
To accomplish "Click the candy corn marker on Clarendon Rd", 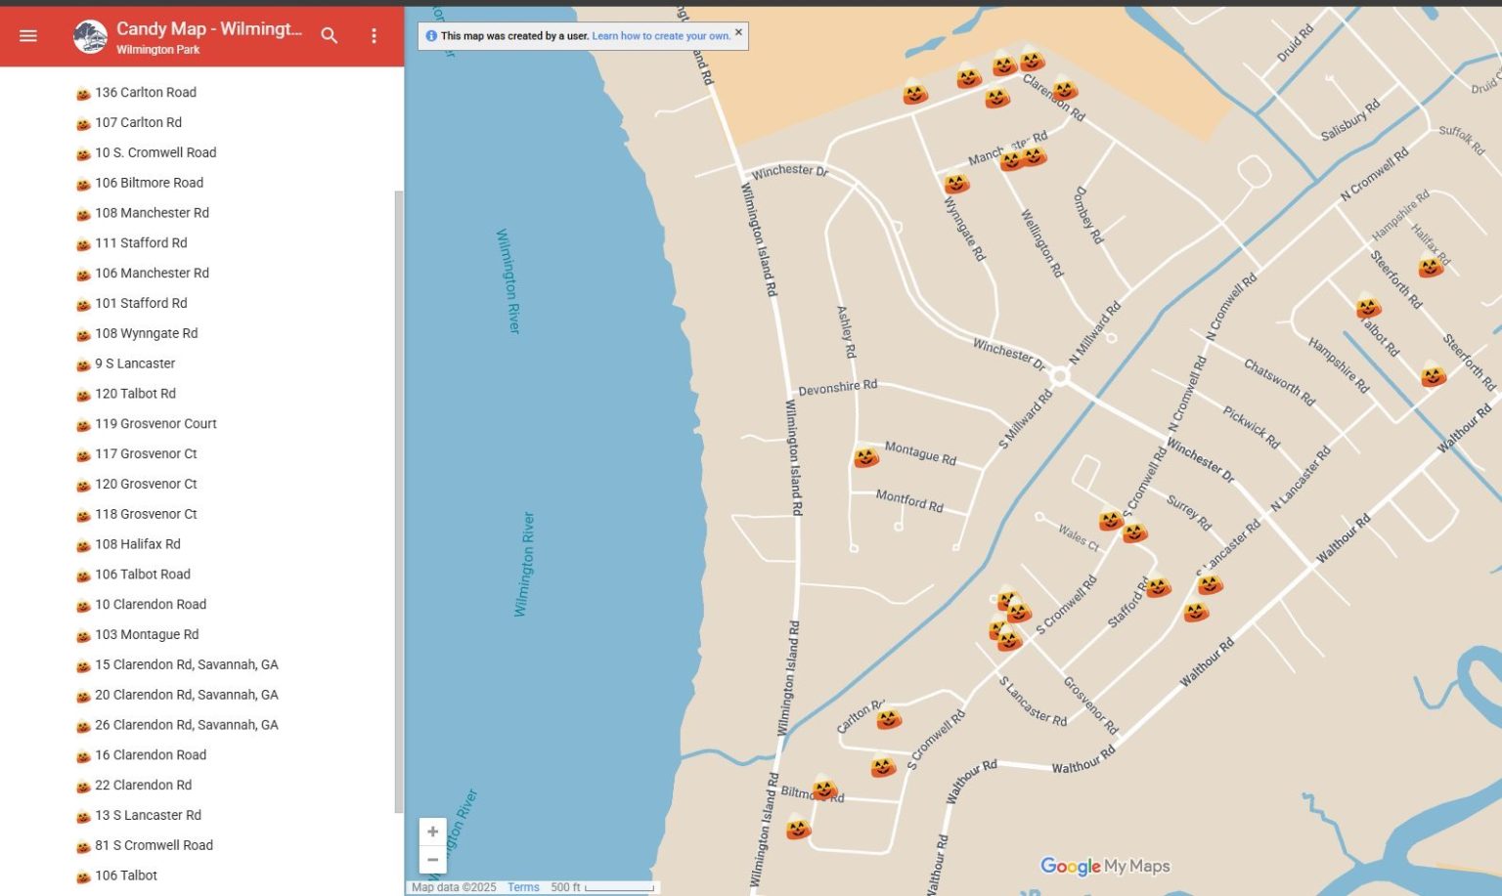I will (x=1064, y=90).
